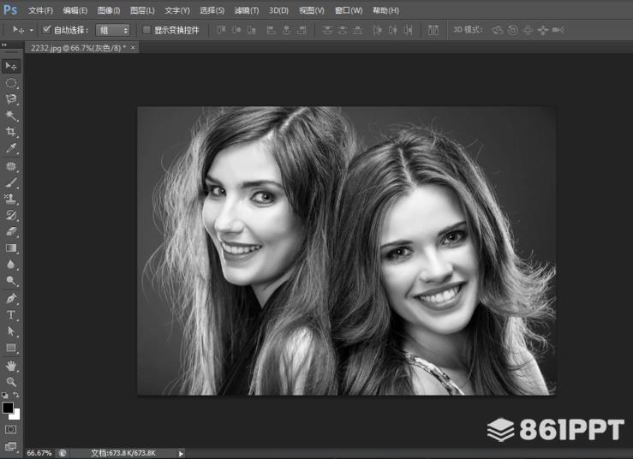The image size is (633, 459).
Task: Click the 66.67% zoom level field
Action: [x=39, y=452]
